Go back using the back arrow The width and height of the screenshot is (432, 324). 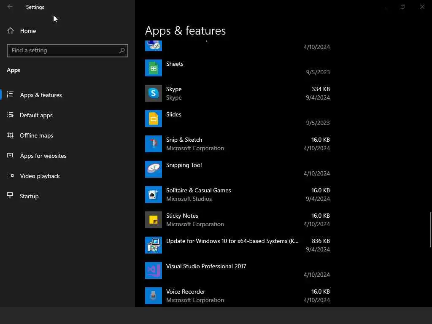pos(10,7)
